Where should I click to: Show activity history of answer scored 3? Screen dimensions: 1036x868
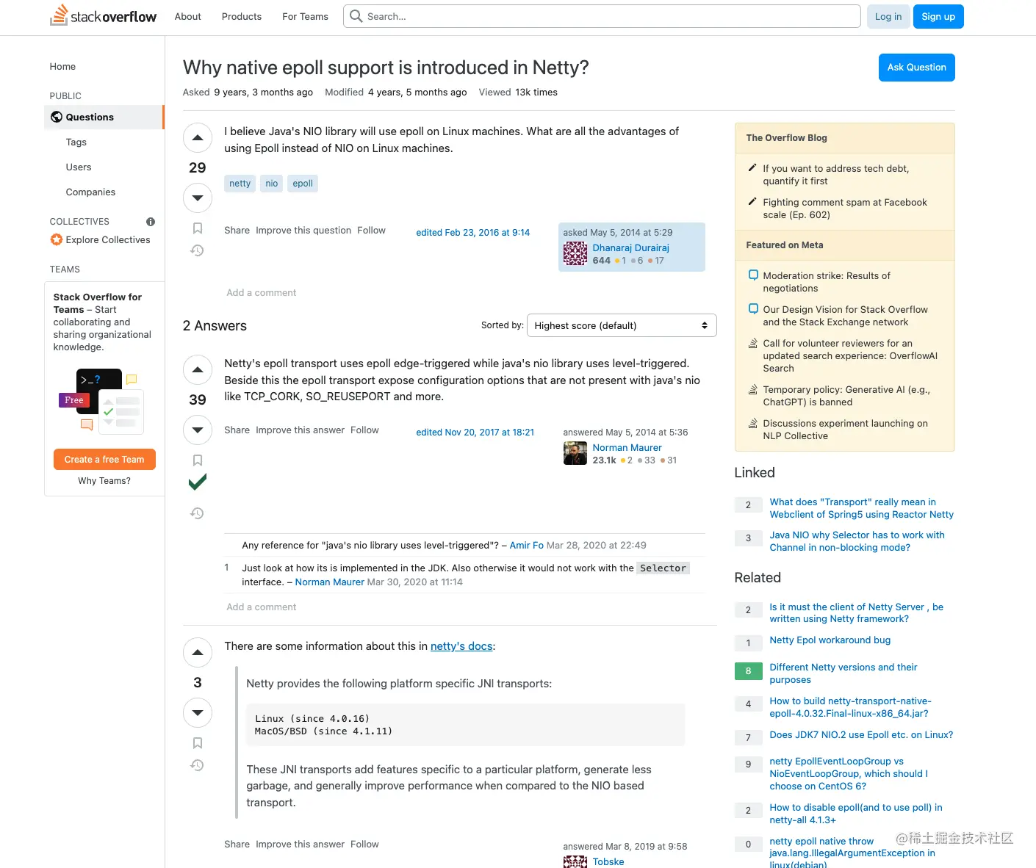tap(197, 765)
